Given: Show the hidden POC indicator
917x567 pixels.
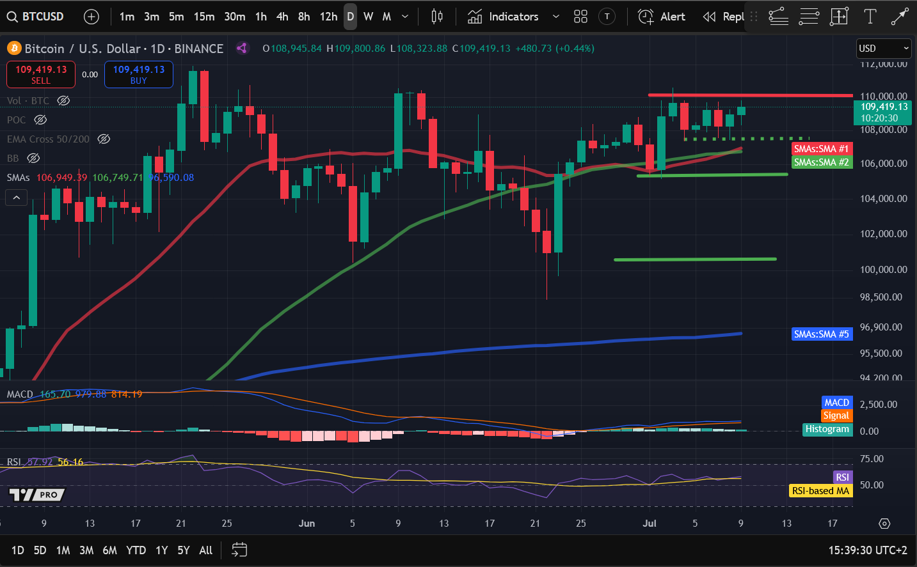Looking at the screenshot, I should (x=40, y=120).
